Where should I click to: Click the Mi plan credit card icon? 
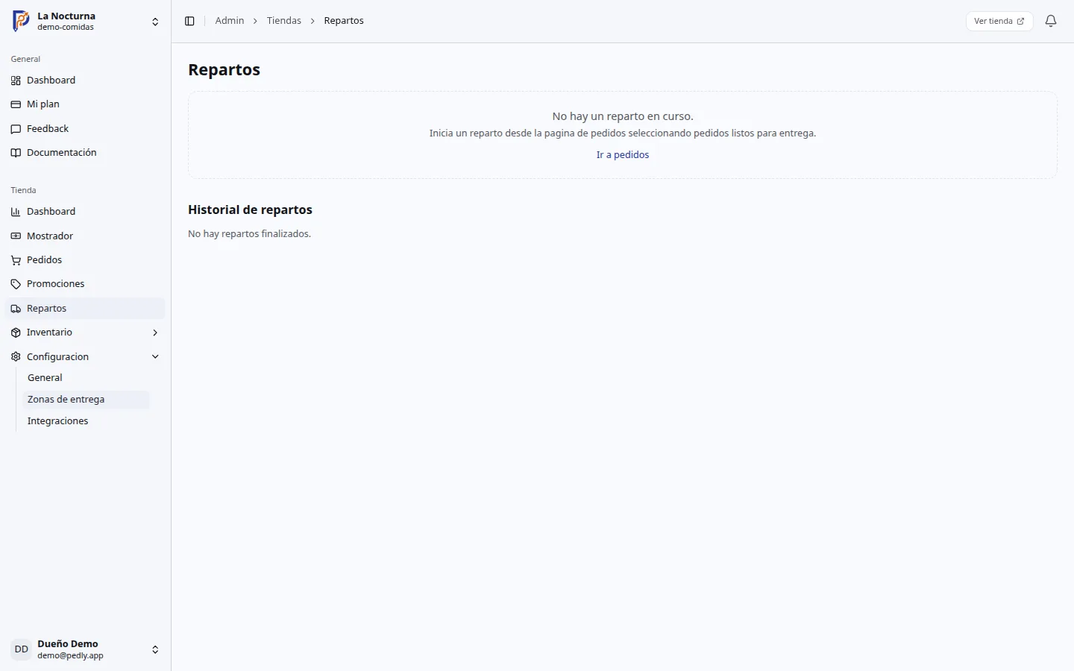(16, 104)
